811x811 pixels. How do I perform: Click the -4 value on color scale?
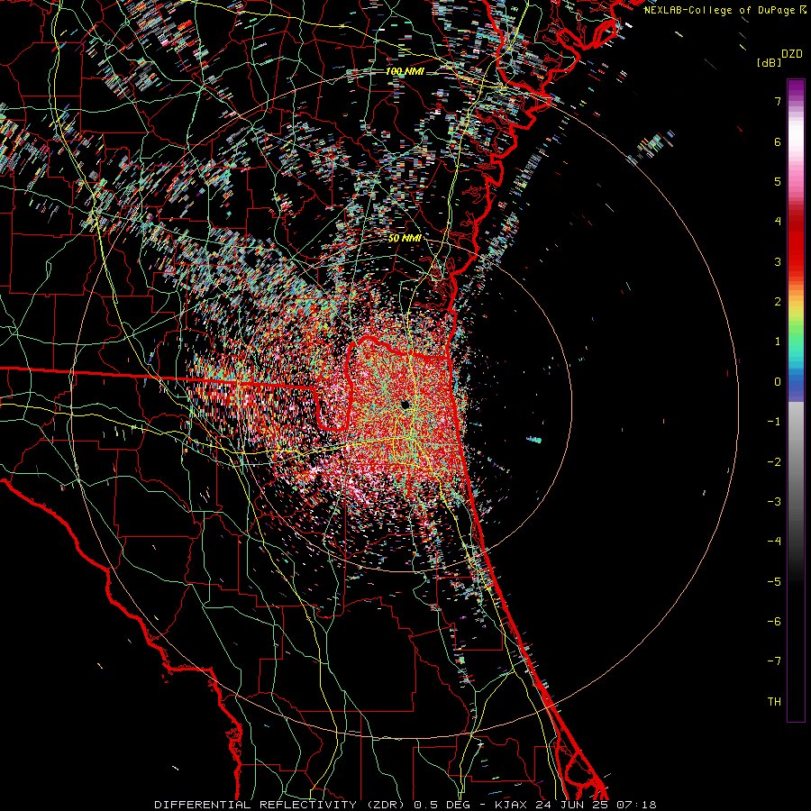(x=774, y=542)
